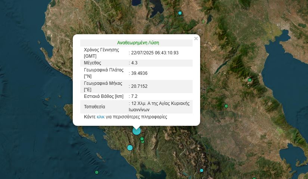Click the upper green marker just below the large cyan circle
308x179 pixels.
coord(142,139)
